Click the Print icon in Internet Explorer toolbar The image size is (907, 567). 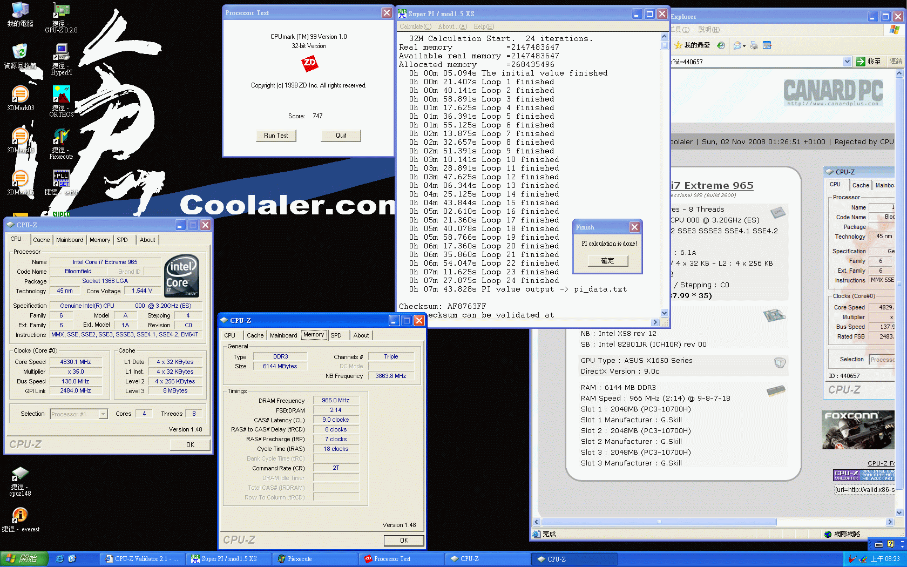[x=754, y=45]
